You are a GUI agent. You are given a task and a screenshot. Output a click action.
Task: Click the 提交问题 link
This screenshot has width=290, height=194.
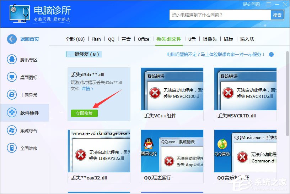point(251,4)
